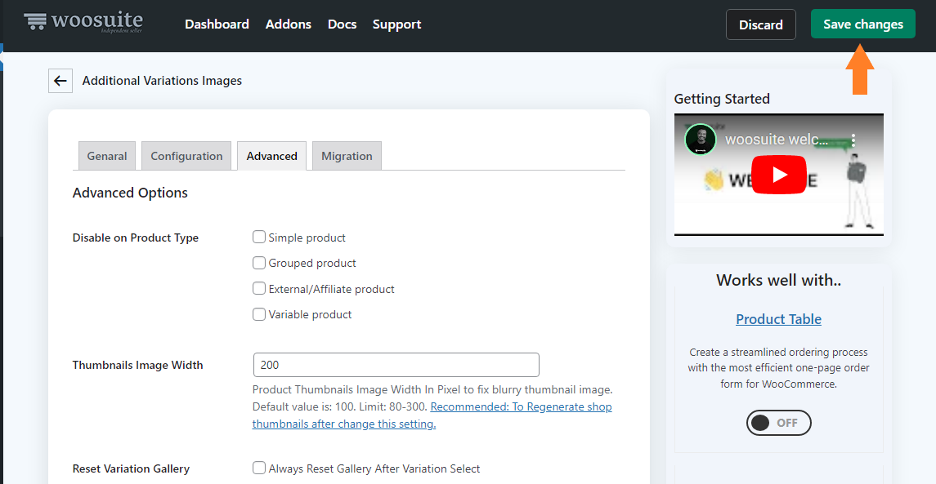Go back using the left arrow button

(x=60, y=81)
